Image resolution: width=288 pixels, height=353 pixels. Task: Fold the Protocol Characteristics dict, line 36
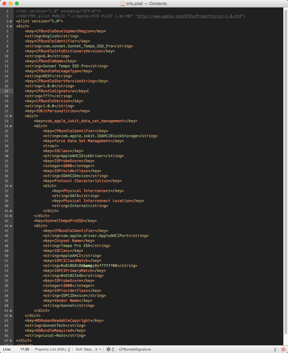[11, 186]
